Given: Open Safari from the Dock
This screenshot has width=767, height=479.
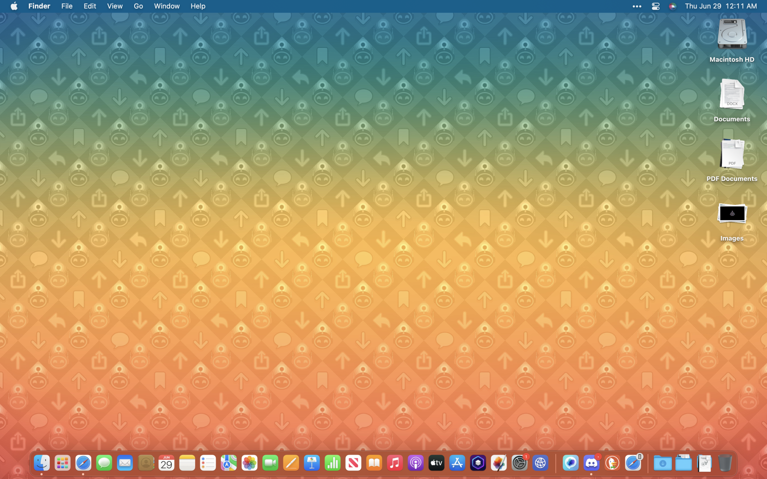Looking at the screenshot, I should coord(83,463).
